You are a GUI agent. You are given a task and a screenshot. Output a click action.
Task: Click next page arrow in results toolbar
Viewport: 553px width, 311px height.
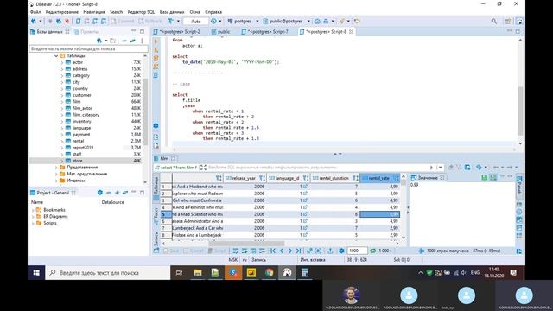pos(290,251)
